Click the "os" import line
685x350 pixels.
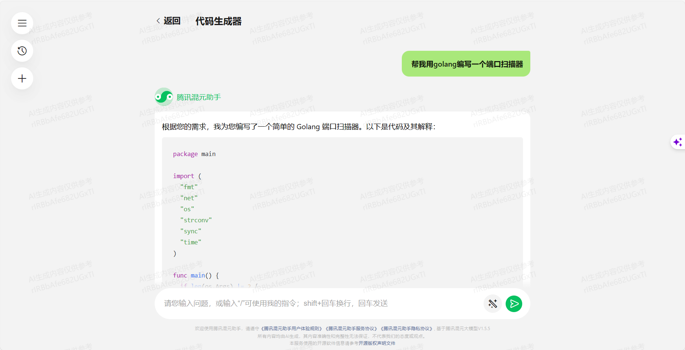[x=187, y=209]
